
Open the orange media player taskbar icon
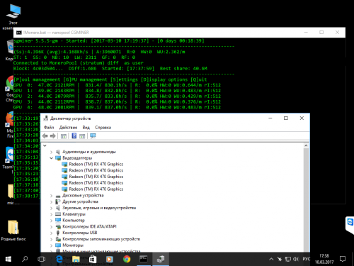[x=110, y=260]
